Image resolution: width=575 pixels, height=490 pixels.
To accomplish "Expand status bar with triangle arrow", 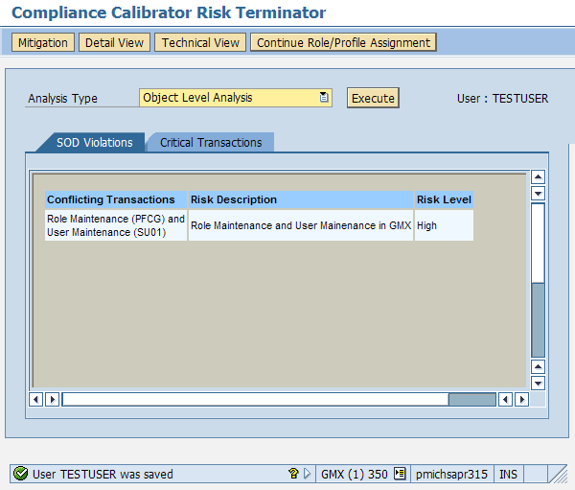I will 307,474.
